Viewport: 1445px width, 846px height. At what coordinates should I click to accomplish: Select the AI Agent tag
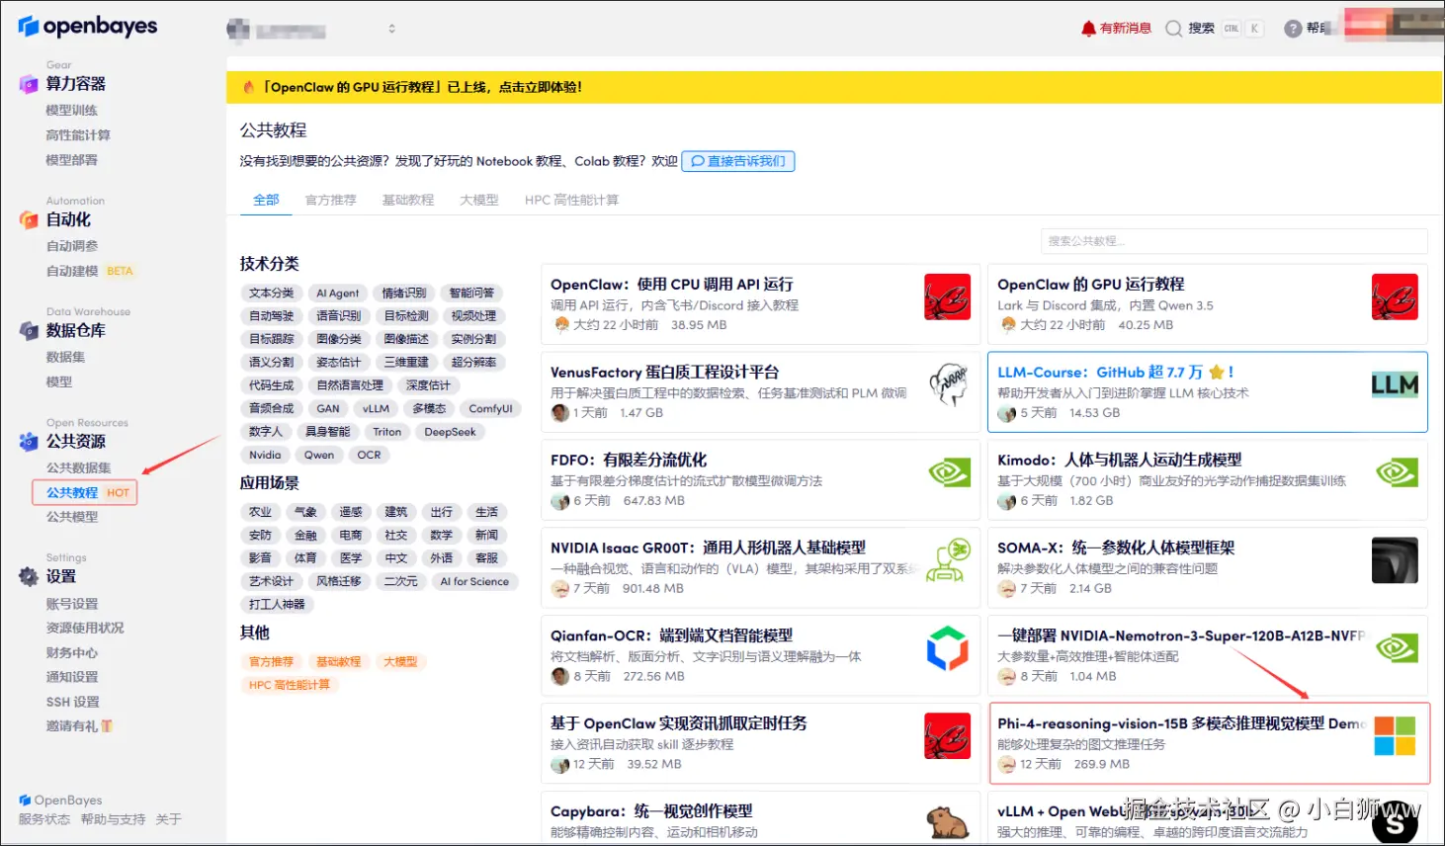click(338, 294)
